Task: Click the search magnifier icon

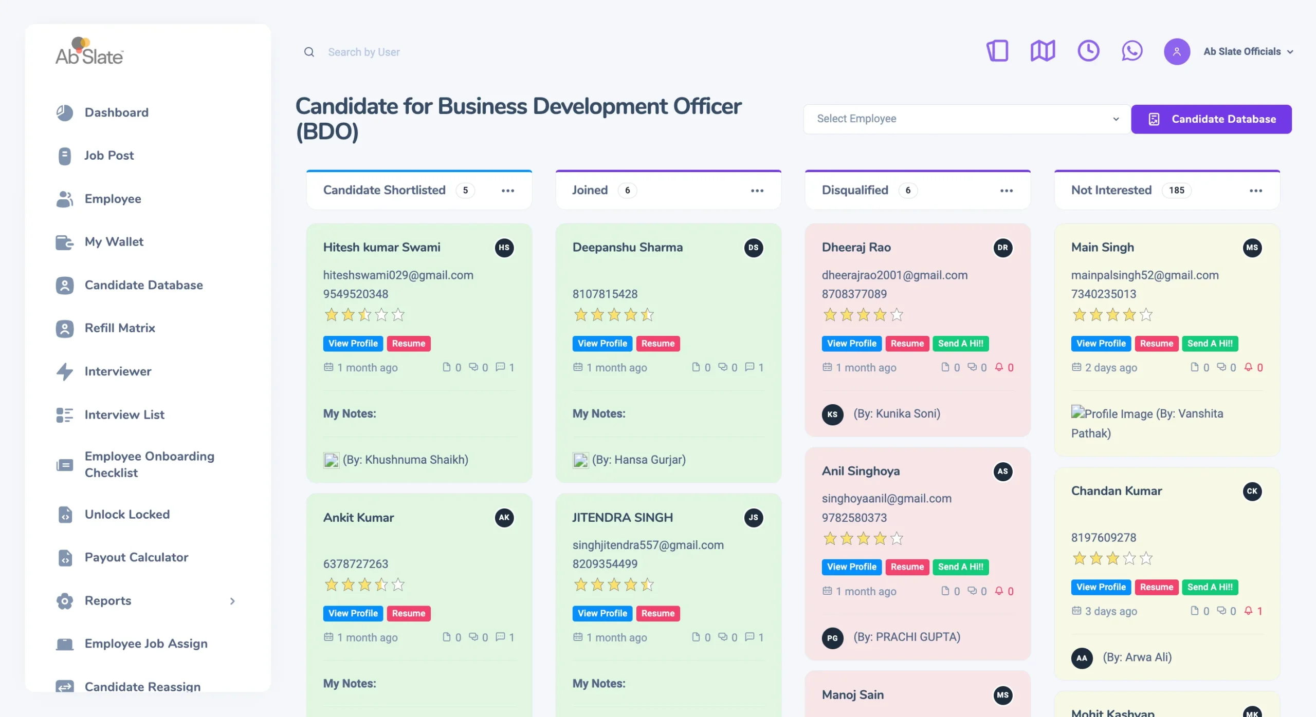Action: coord(309,52)
